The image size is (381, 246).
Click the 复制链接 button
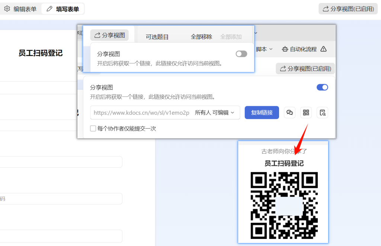262,113
